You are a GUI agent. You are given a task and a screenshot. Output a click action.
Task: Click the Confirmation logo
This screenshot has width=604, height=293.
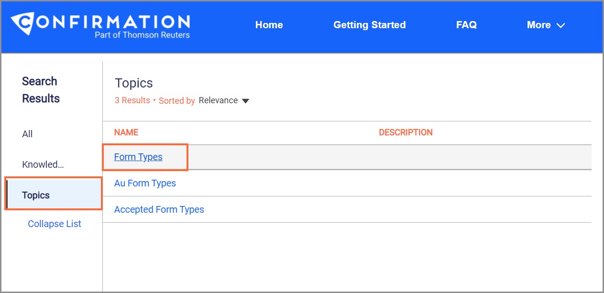[x=100, y=24]
